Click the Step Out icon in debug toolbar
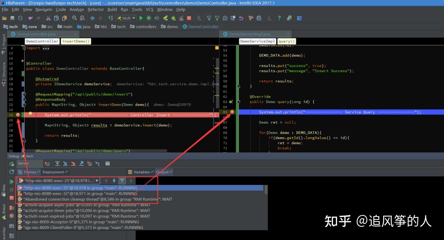444x240 pixels. click(x=81, y=164)
